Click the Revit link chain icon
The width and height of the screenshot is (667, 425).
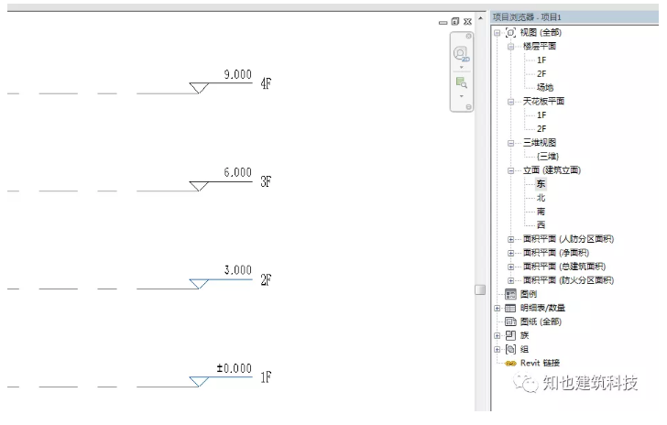(510, 364)
